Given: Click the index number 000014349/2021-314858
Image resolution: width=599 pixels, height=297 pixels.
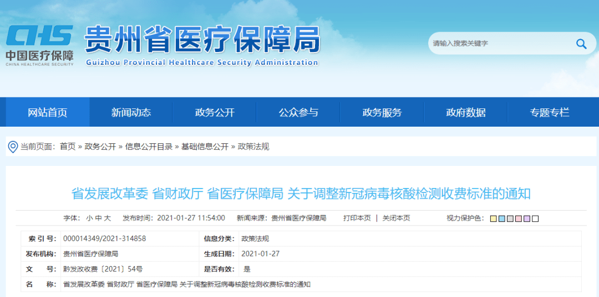Looking at the screenshot, I should coord(104,239).
